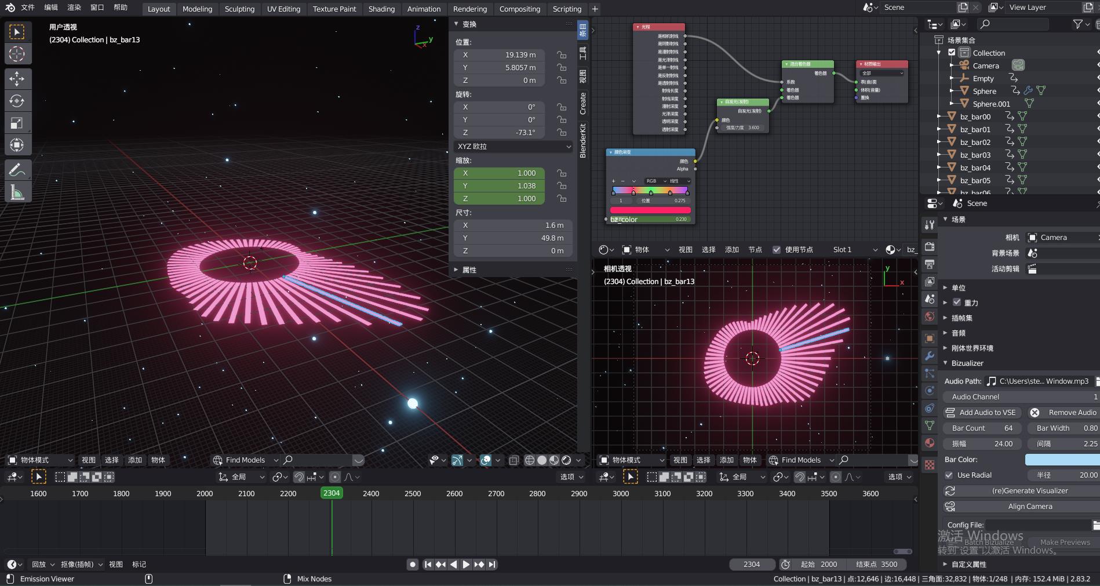Toggle the Collection checkbox in the outliner
Image resolution: width=1100 pixels, height=586 pixels.
coord(951,52)
